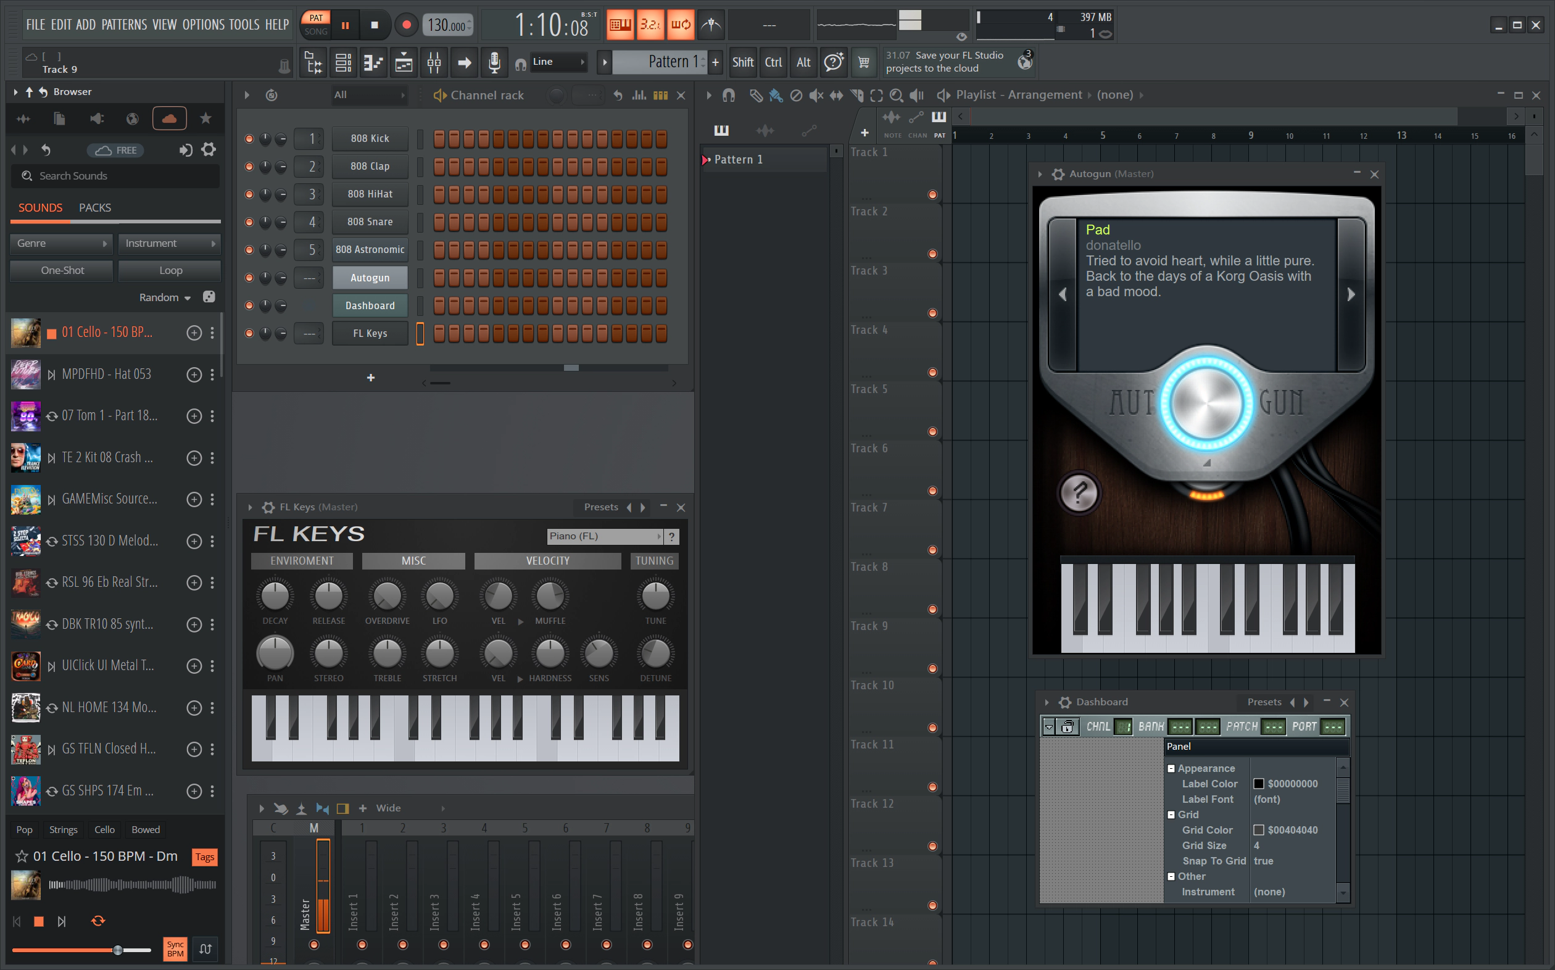This screenshot has height=970, width=1555.
Task: Mute playlist Track 1
Action: [x=932, y=194]
